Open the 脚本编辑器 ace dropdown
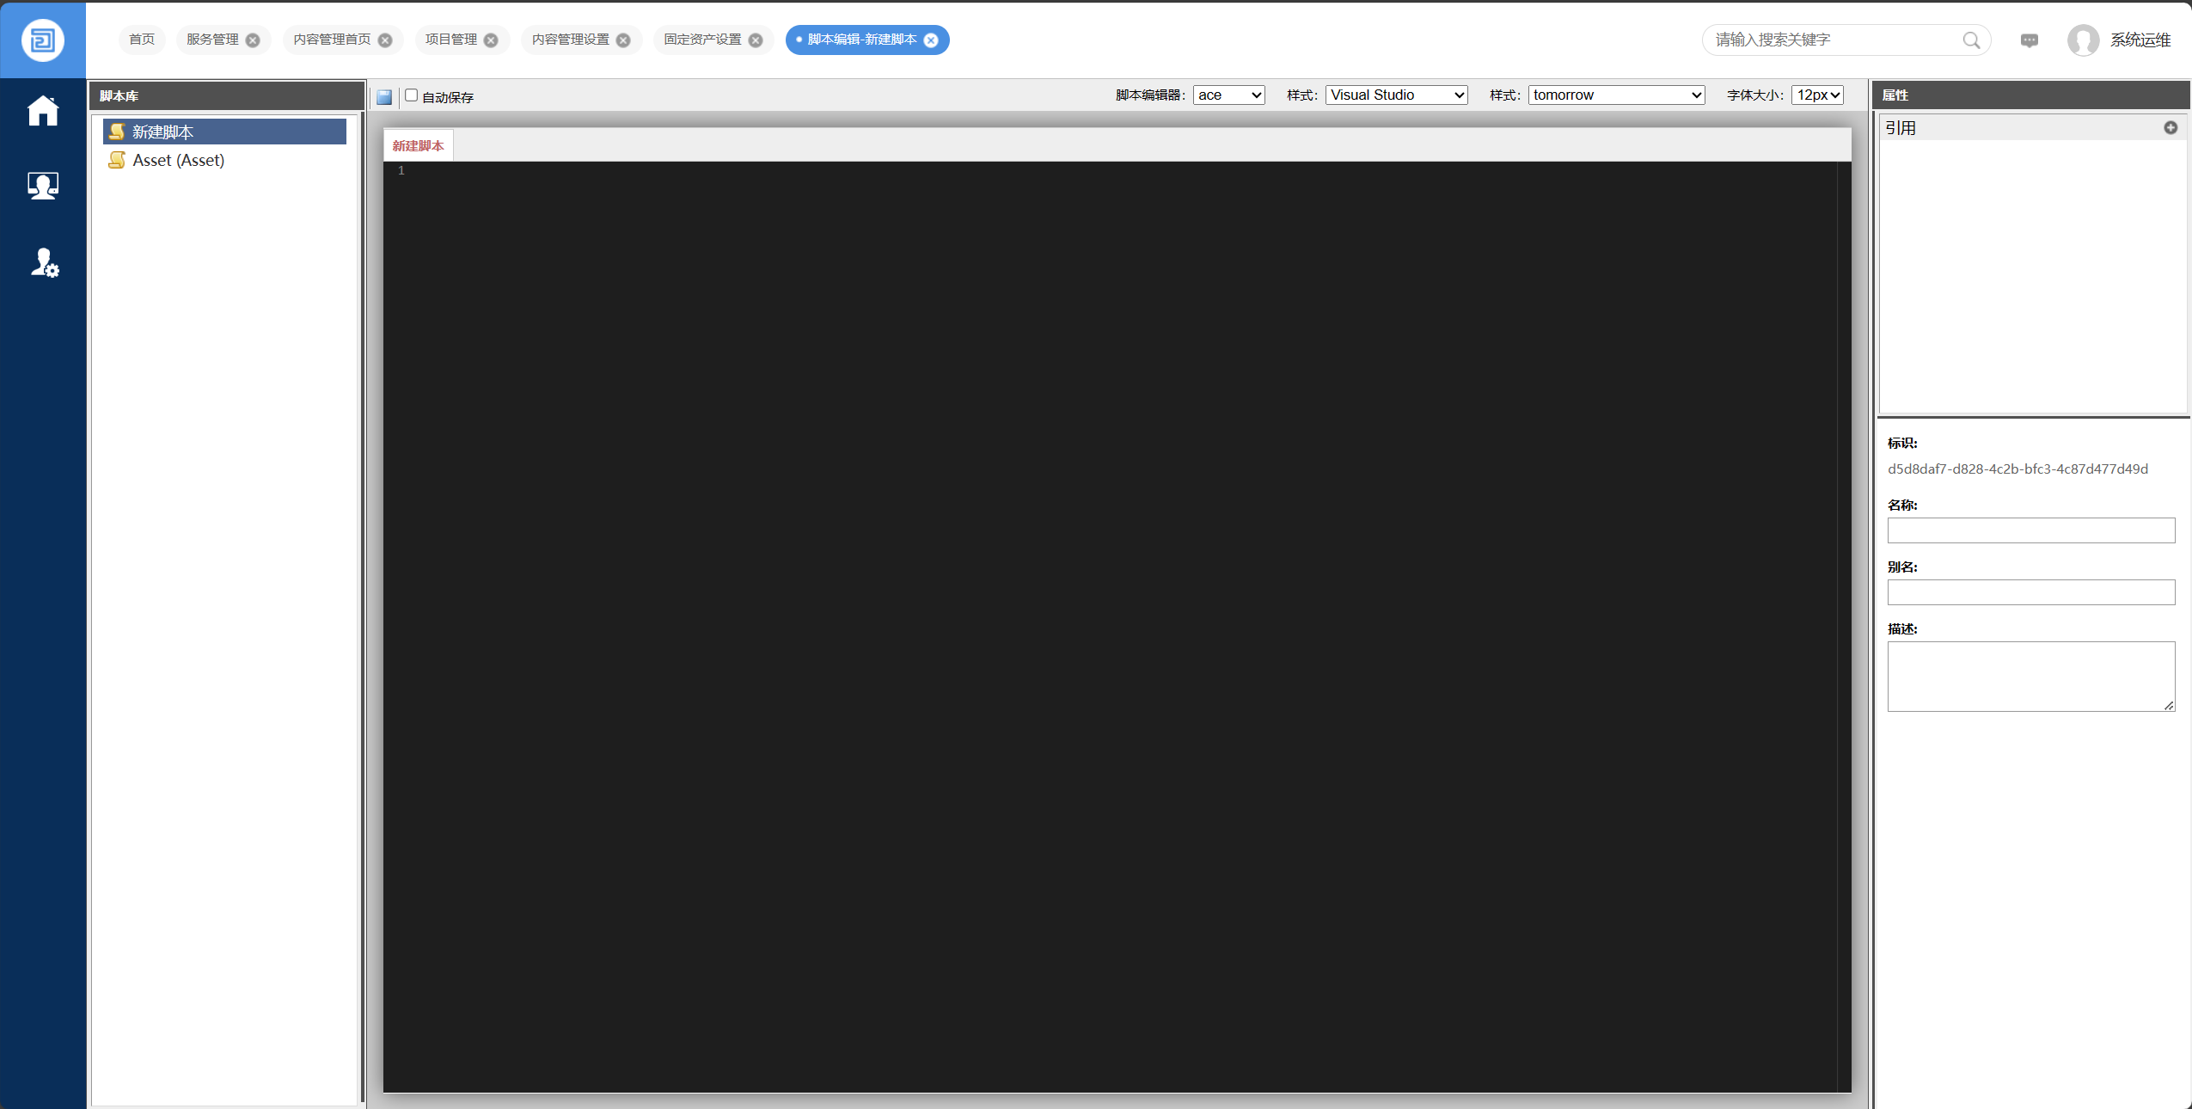Image resolution: width=2192 pixels, height=1109 pixels. click(x=1228, y=95)
